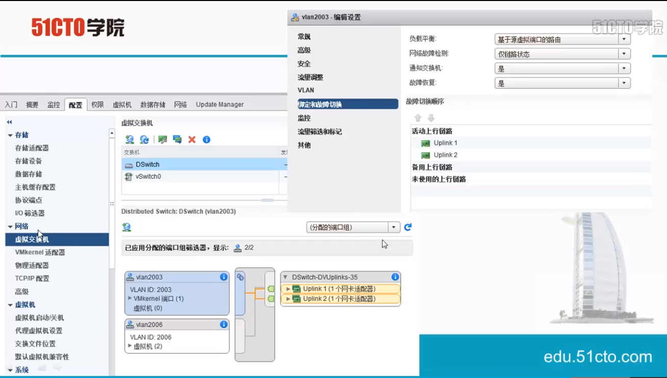
Task: Click the refresh network globe icon in switch toolbar
Action: [144, 140]
